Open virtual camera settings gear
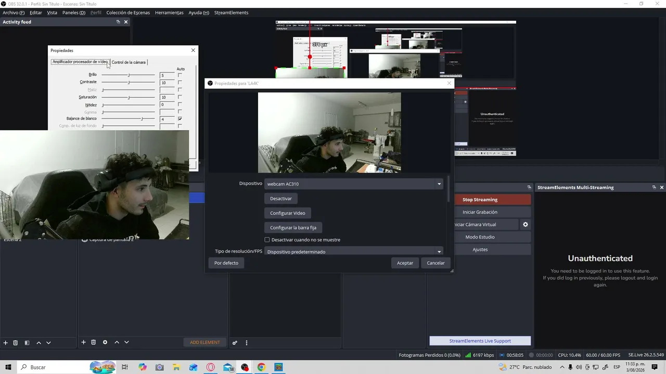Screen dimensions: 666x374 click(526, 224)
